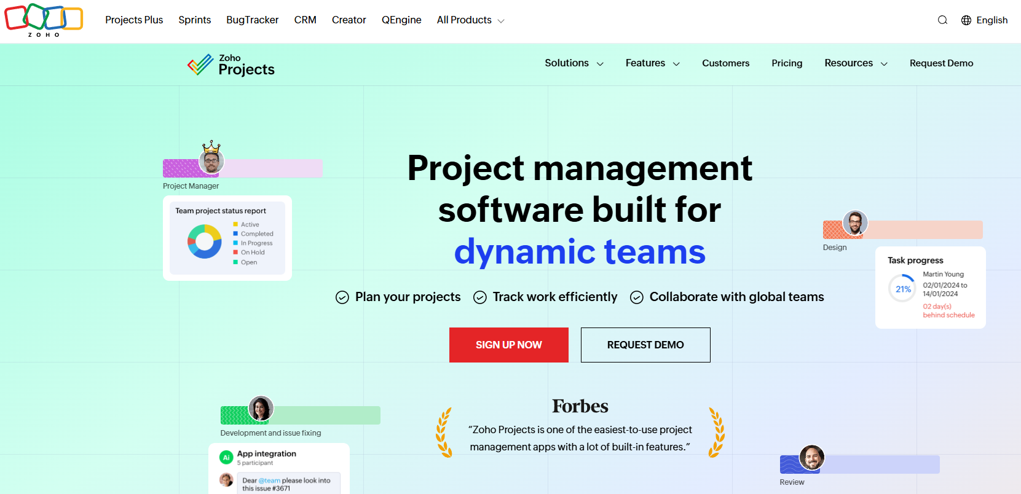Click the Zoho logo in the top bar
The height and width of the screenshot is (494, 1021).
coord(44,20)
